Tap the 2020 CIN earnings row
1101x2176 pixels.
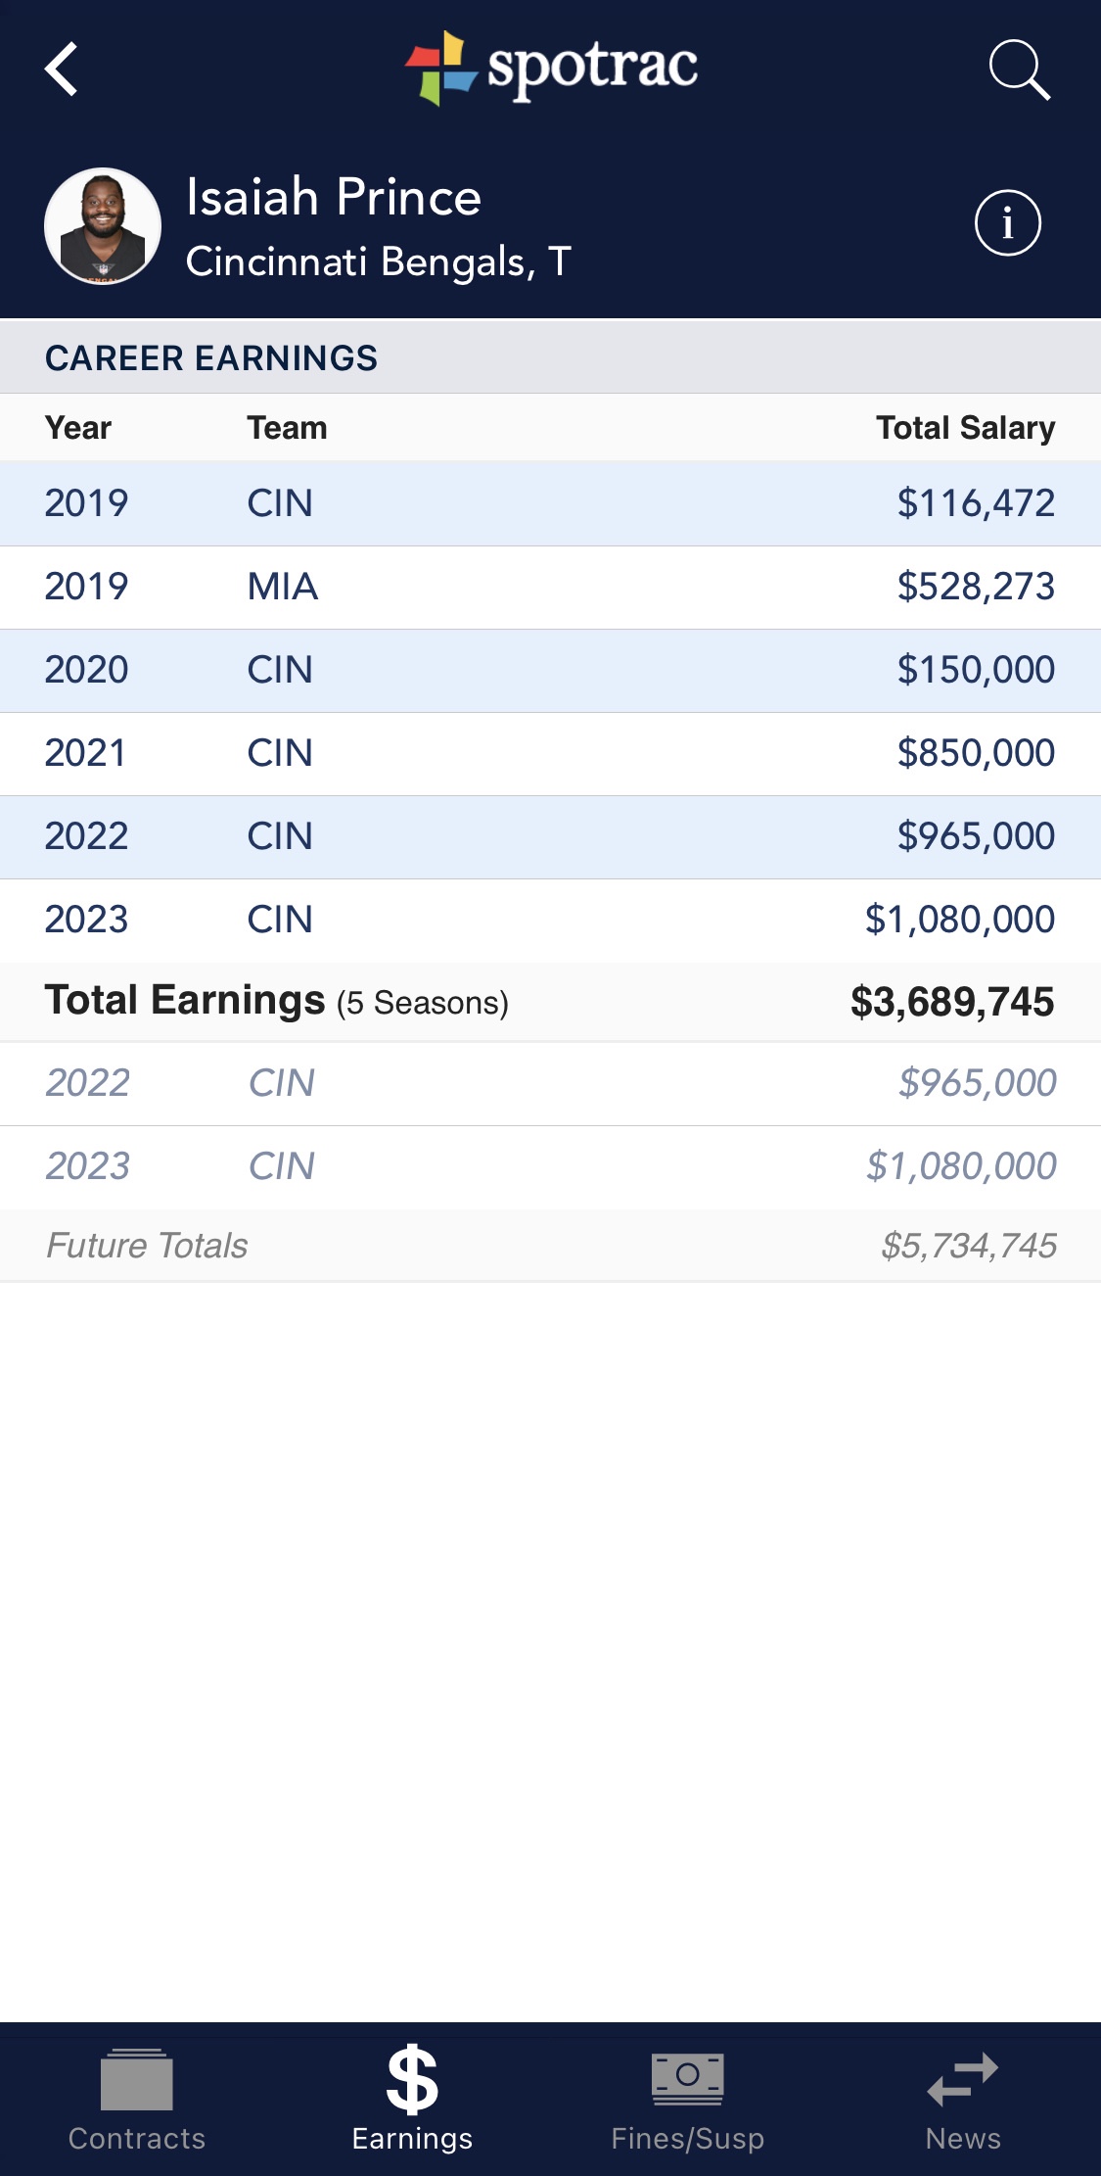click(550, 670)
